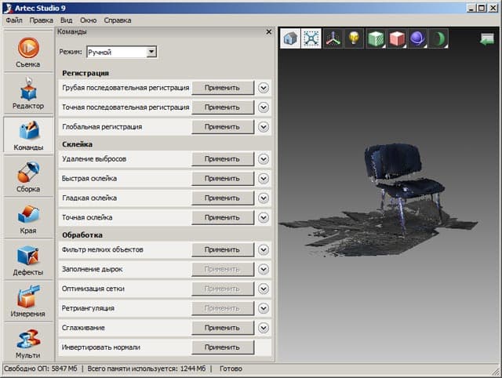Image resolution: width=502 pixels, height=378 pixels.
Task: Select the Команды sidebar panel
Action: pos(28,134)
